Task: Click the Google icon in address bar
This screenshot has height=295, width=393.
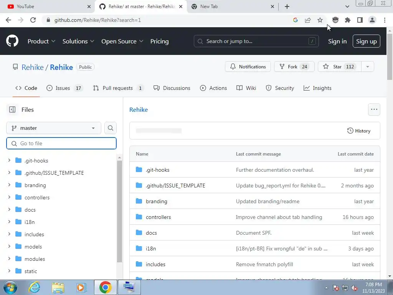Action: [296, 20]
